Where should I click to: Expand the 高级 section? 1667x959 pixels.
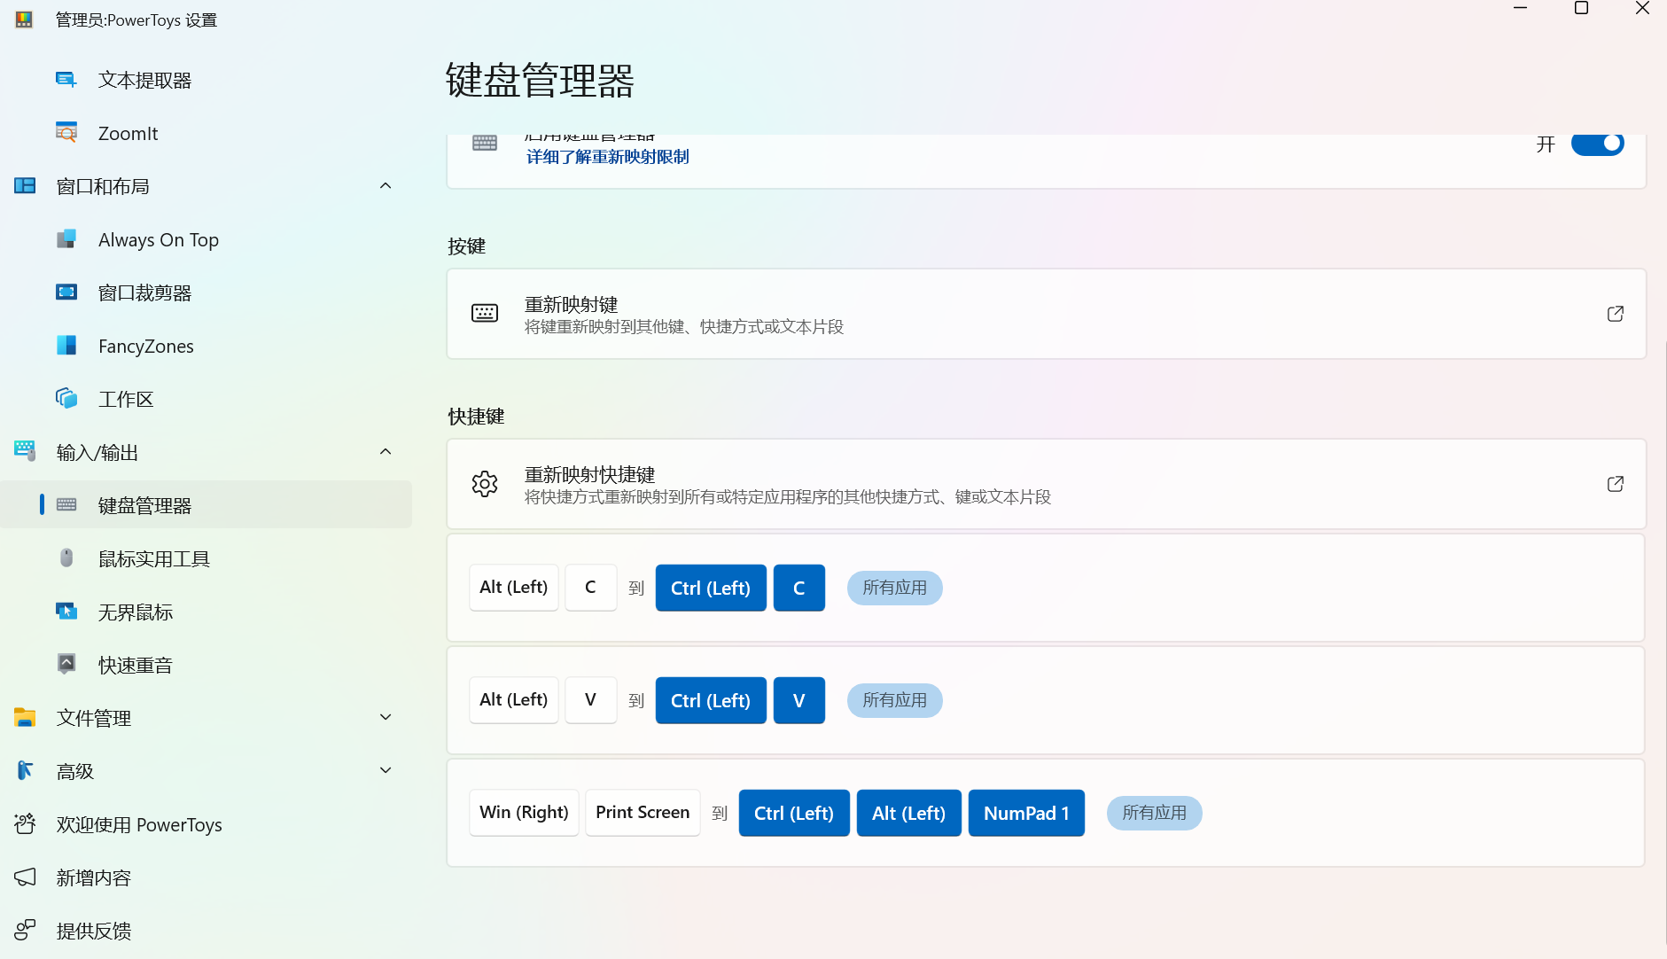[x=386, y=771]
